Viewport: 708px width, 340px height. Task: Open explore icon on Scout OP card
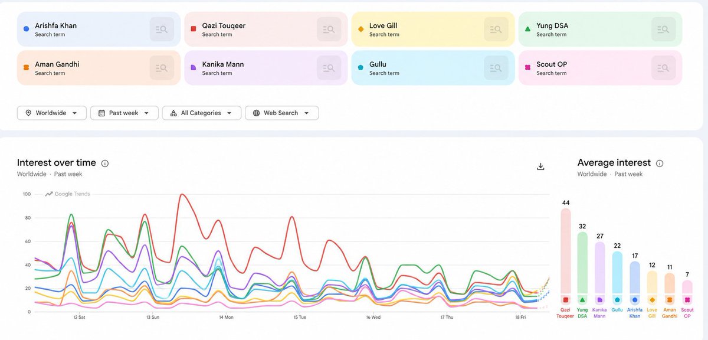[664, 68]
